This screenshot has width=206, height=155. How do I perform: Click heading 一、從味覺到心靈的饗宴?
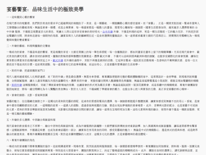tap(21, 17)
